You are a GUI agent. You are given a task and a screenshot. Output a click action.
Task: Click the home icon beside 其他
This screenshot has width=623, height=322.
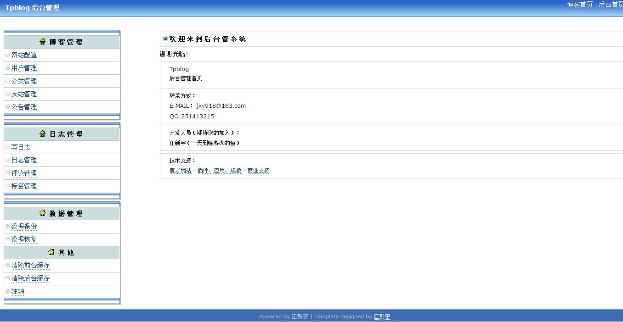[51, 252]
